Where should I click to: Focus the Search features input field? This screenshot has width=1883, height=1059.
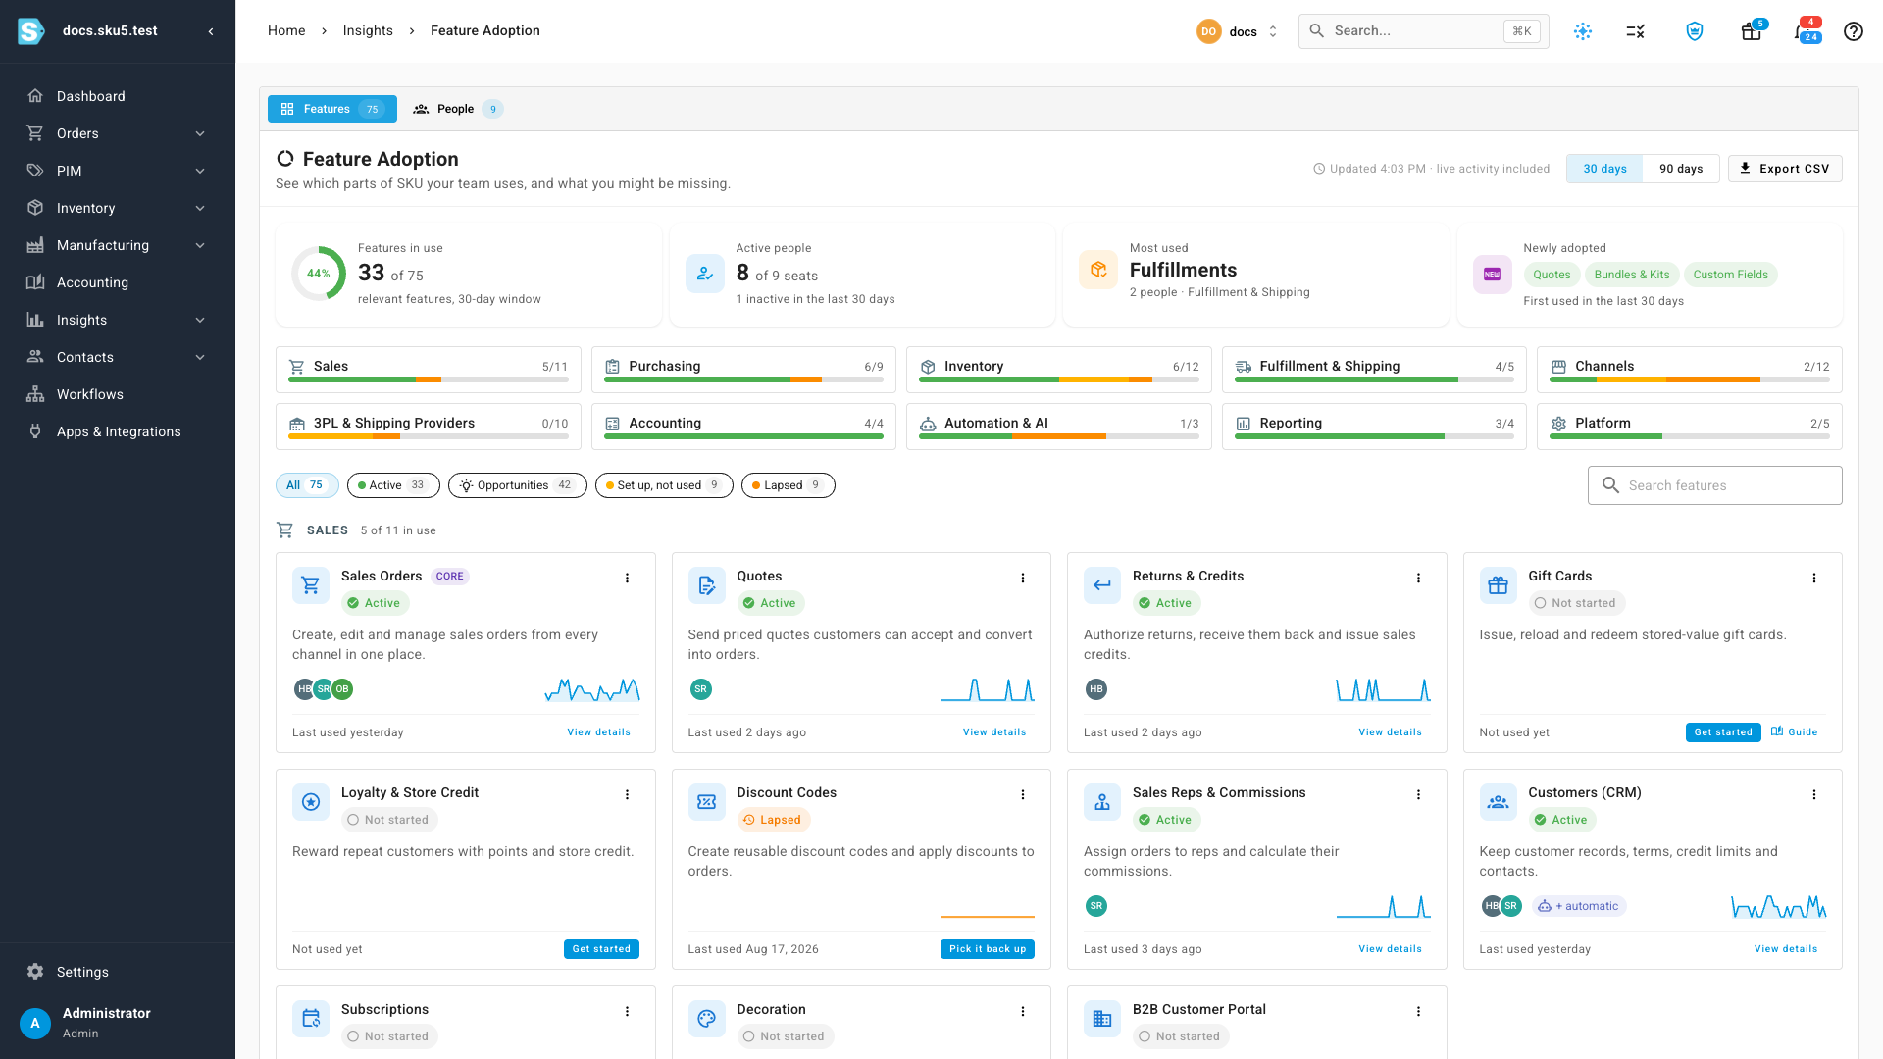(x=1715, y=485)
